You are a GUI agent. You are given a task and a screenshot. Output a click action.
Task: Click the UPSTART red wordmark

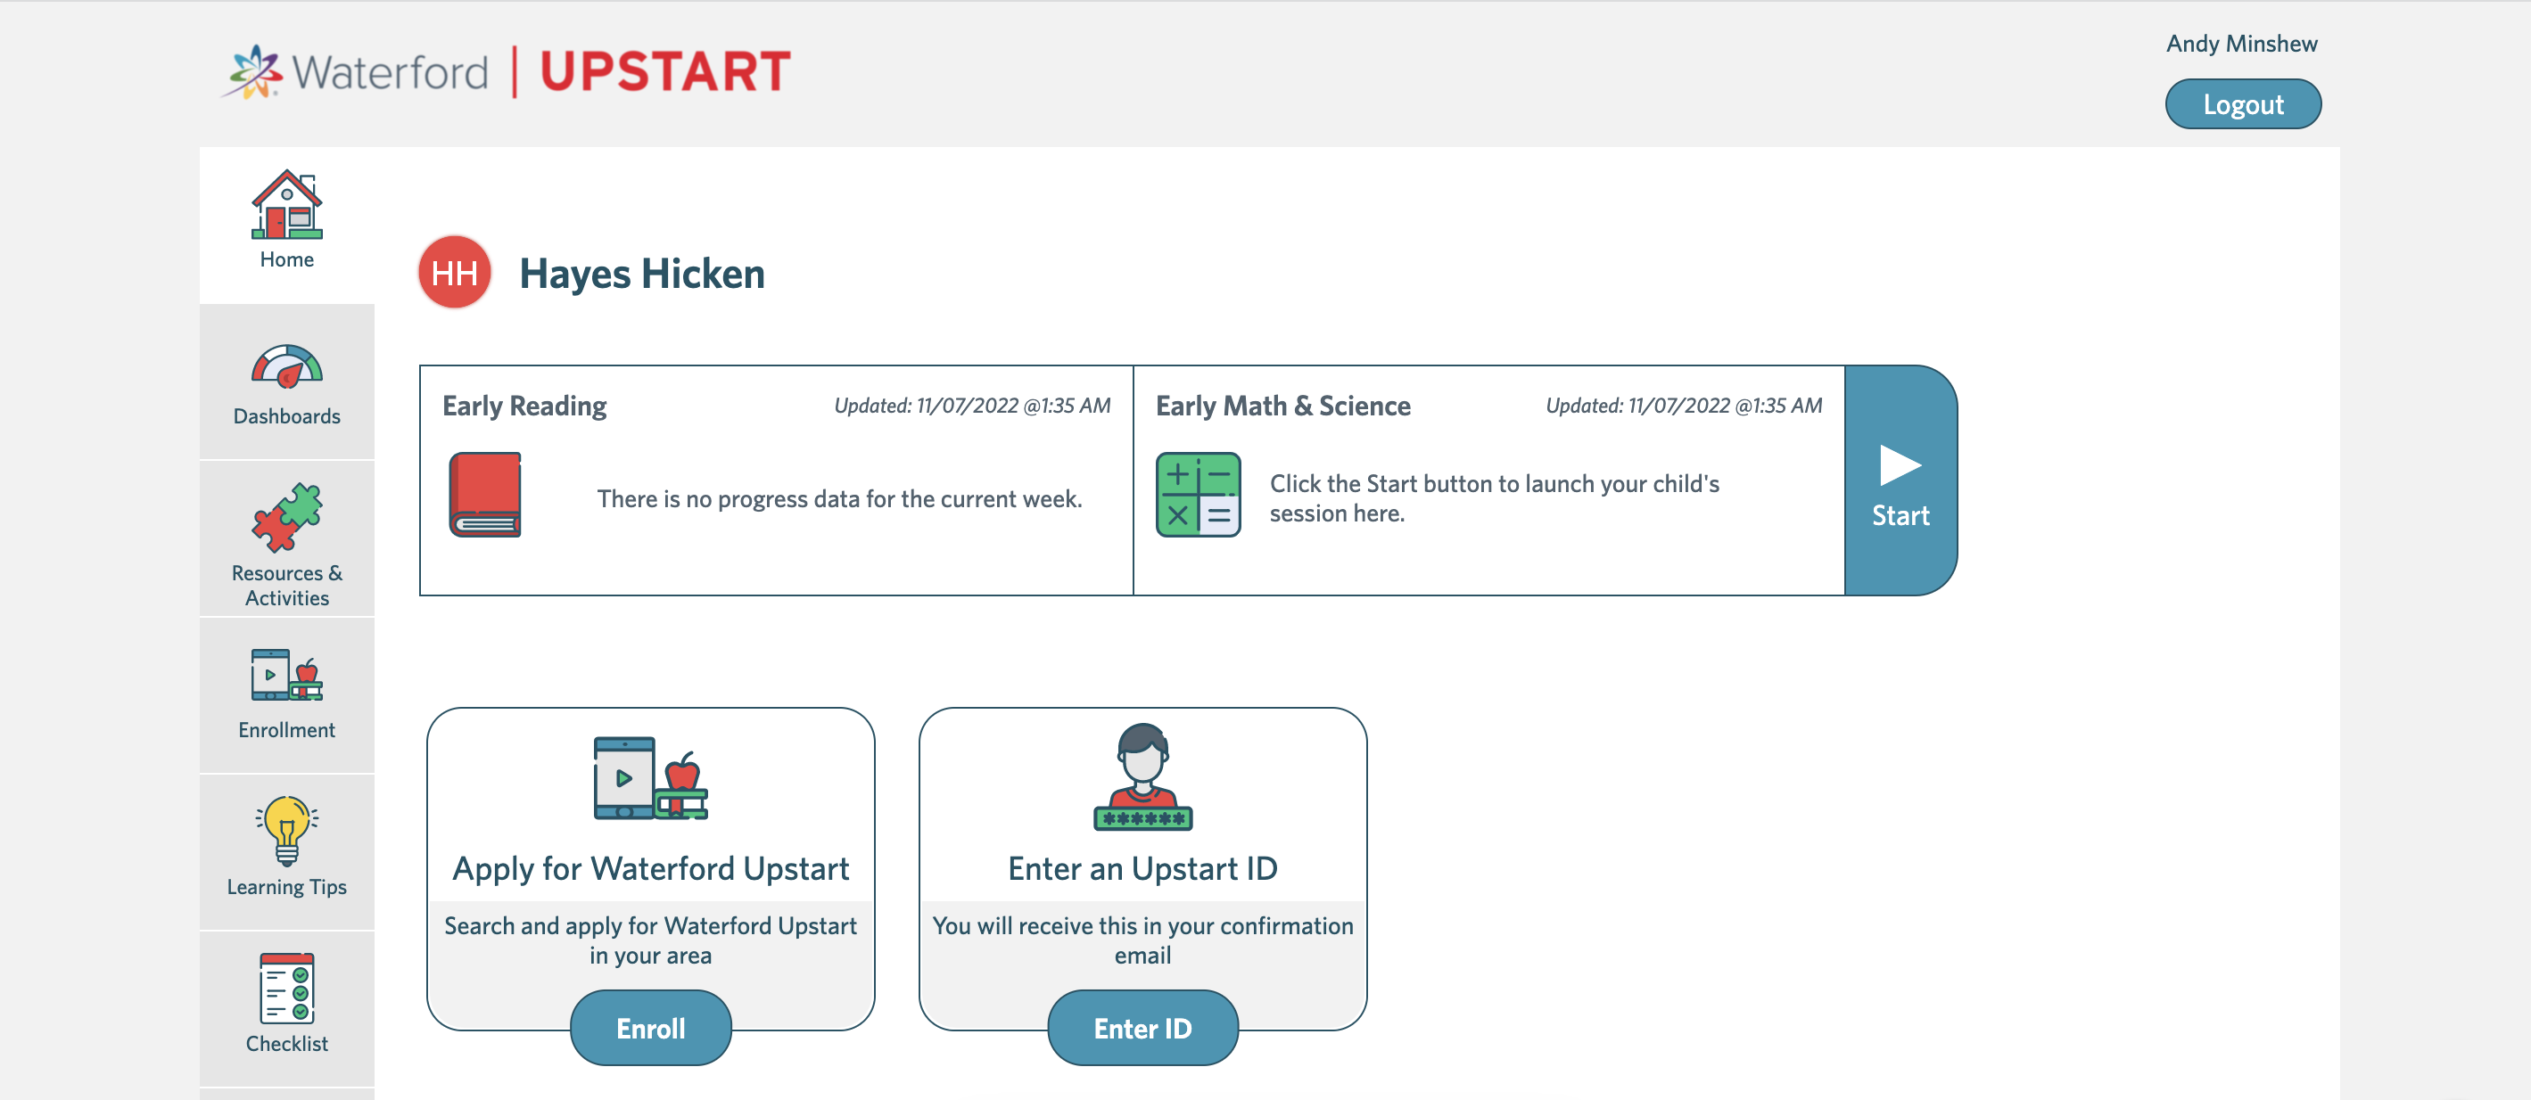click(665, 71)
